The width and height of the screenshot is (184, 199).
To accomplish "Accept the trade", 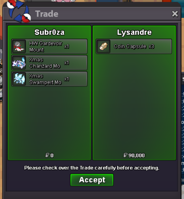I will tap(92, 180).
